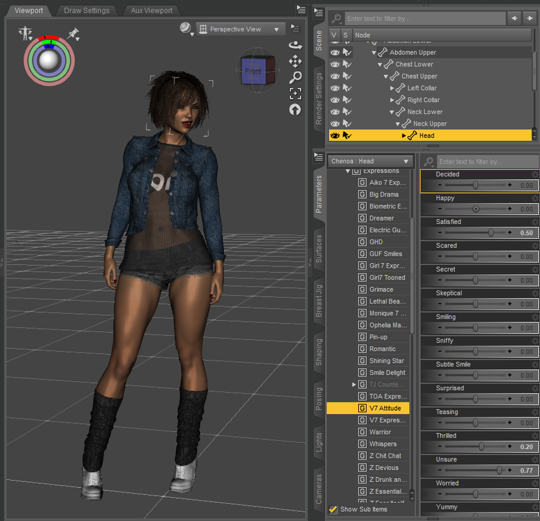Hide the Chest Lower bone
This screenshot has width=540, height=521.
tap(335, 64)
